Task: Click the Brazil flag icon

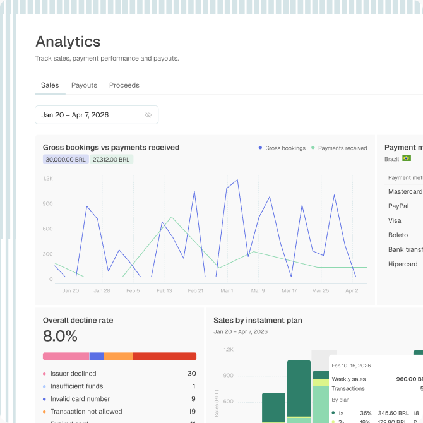Action: tap(407, 158)
